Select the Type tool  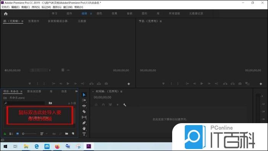pos(84,134)
